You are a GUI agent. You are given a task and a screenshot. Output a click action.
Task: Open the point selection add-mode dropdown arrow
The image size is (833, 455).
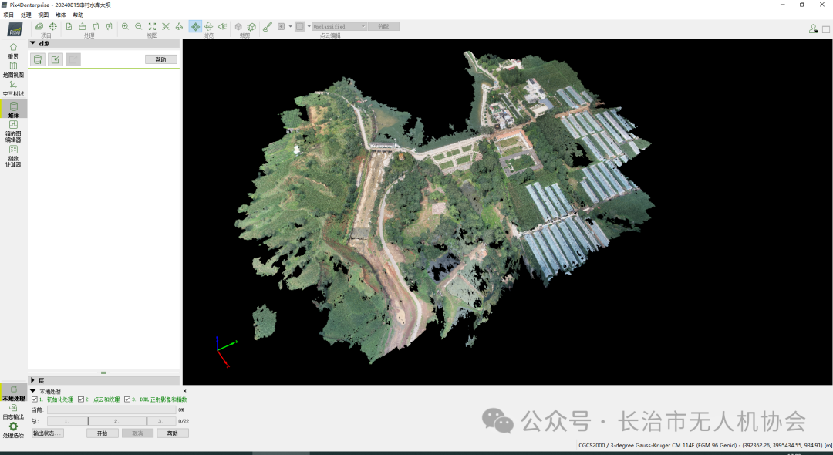coord(290,26)
